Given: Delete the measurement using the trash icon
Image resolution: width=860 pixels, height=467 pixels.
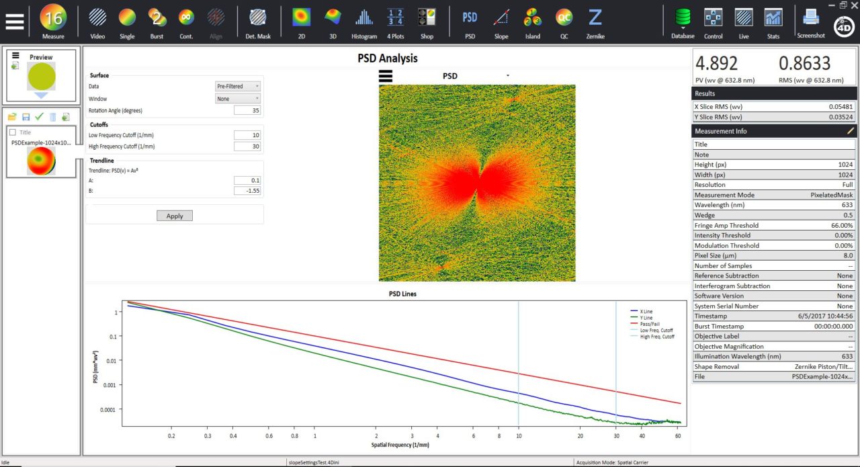Looking at the screenshot, I should [x=52, y=116].
